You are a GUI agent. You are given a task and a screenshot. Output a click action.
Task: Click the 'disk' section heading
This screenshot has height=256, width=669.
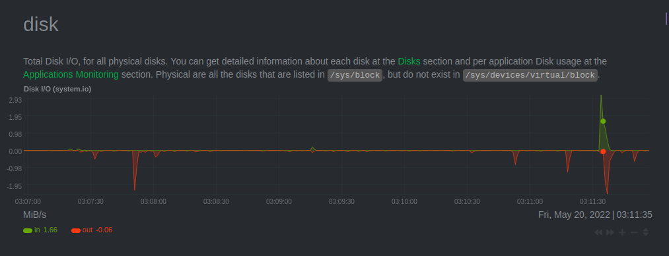click(x=41, y=24)
